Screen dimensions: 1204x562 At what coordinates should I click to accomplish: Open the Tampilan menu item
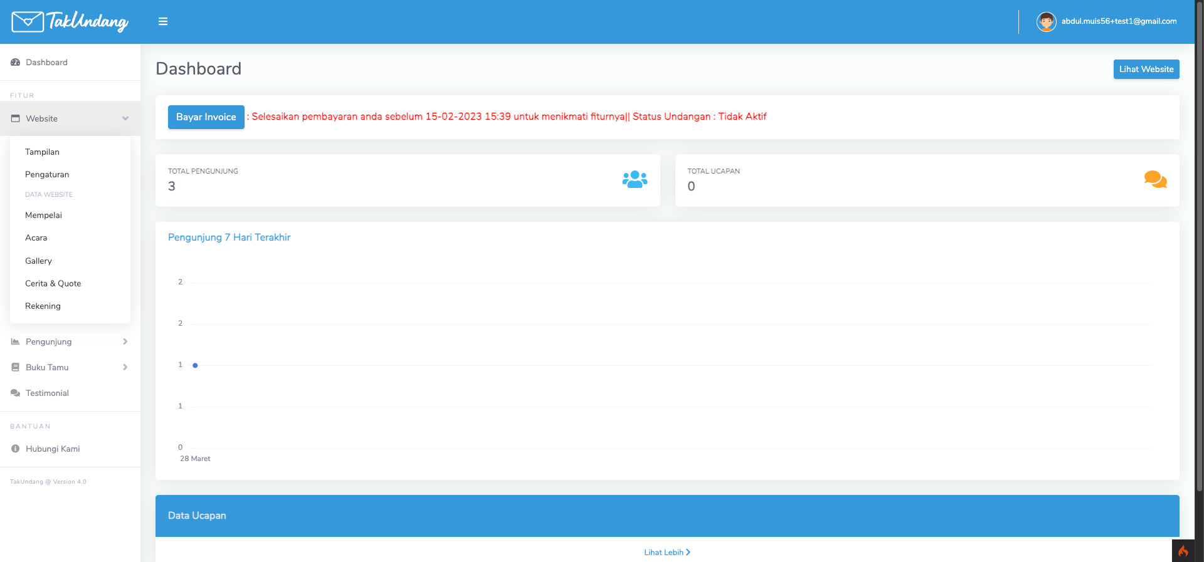tap(42, 152)
